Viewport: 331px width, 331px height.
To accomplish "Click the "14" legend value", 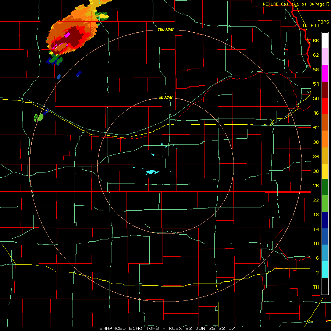I will (316, 229).
